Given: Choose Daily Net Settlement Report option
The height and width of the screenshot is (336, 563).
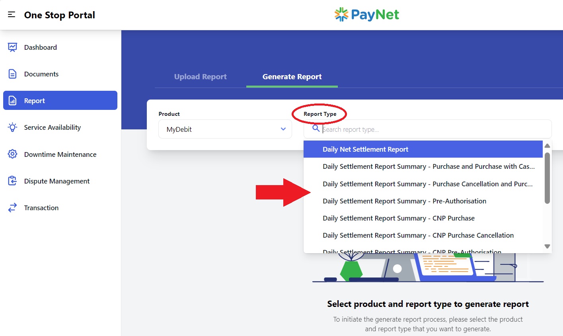Looking at the screenshot, I should [423, 149].
